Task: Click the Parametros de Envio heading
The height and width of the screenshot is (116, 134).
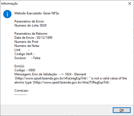Action: tap(29, 21)
